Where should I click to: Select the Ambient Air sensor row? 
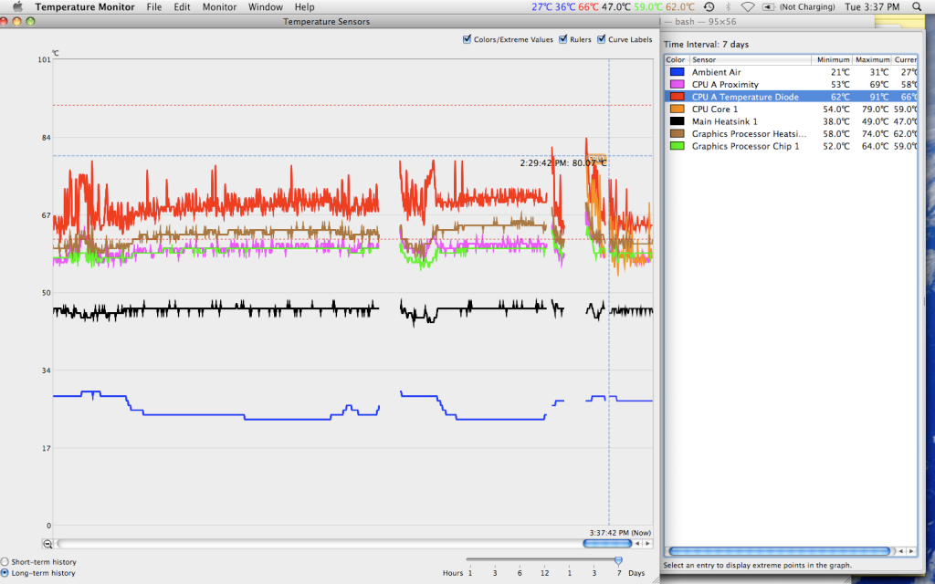(749, 72)
